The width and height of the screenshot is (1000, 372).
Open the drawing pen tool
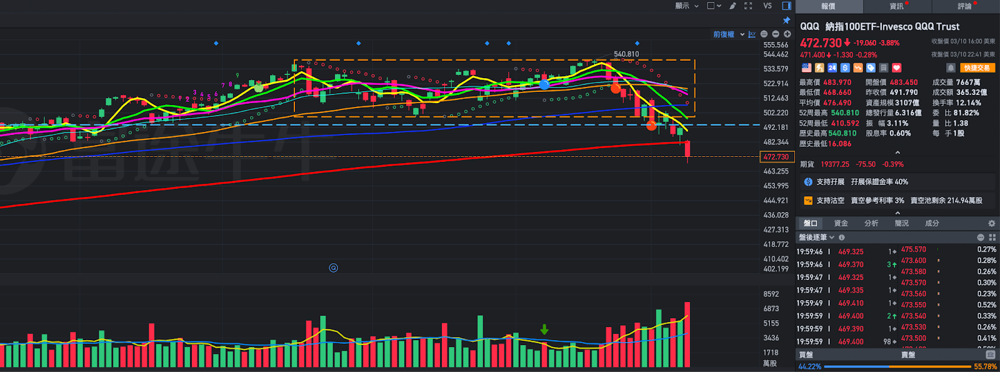point(732,6)
